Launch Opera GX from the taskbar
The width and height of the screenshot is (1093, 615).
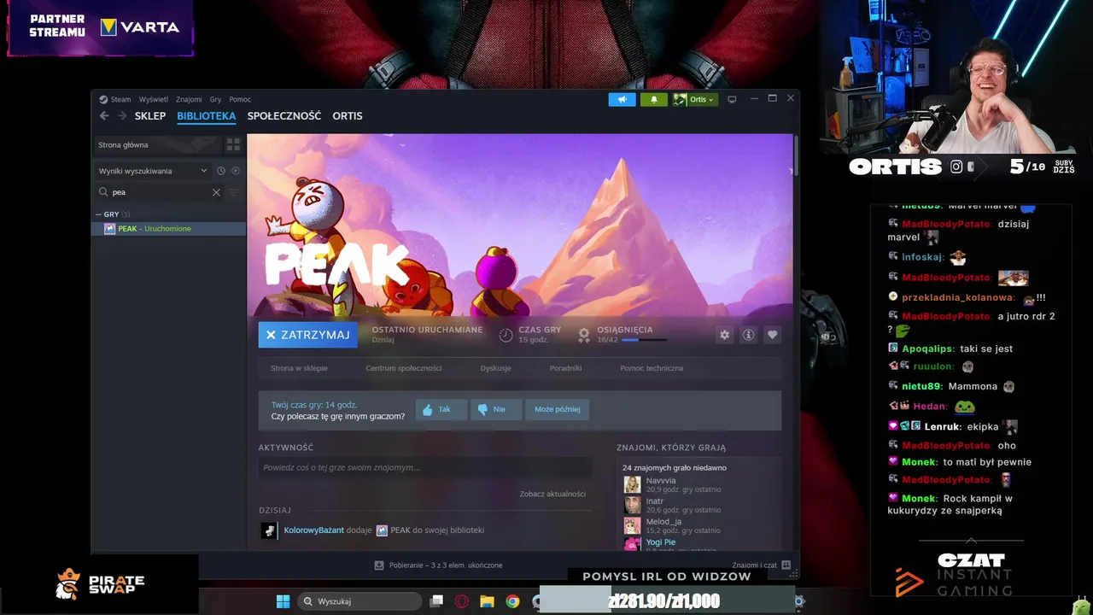point(462,601)
